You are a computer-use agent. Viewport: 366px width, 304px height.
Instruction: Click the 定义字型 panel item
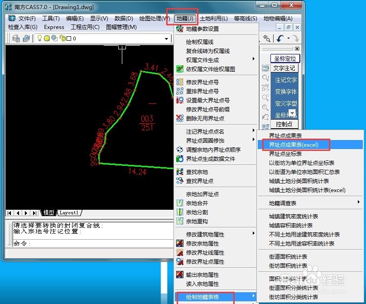286,103
